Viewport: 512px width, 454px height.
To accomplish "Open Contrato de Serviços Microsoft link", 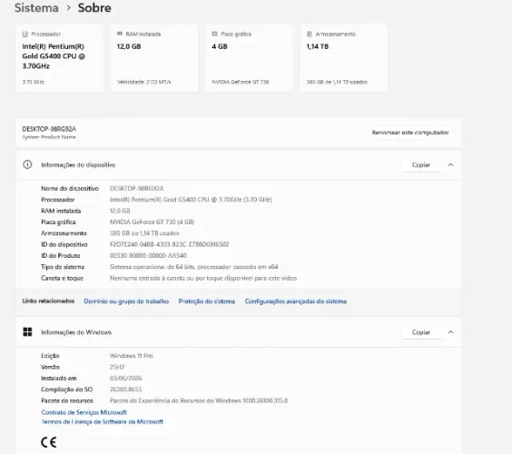I will 84,412.
